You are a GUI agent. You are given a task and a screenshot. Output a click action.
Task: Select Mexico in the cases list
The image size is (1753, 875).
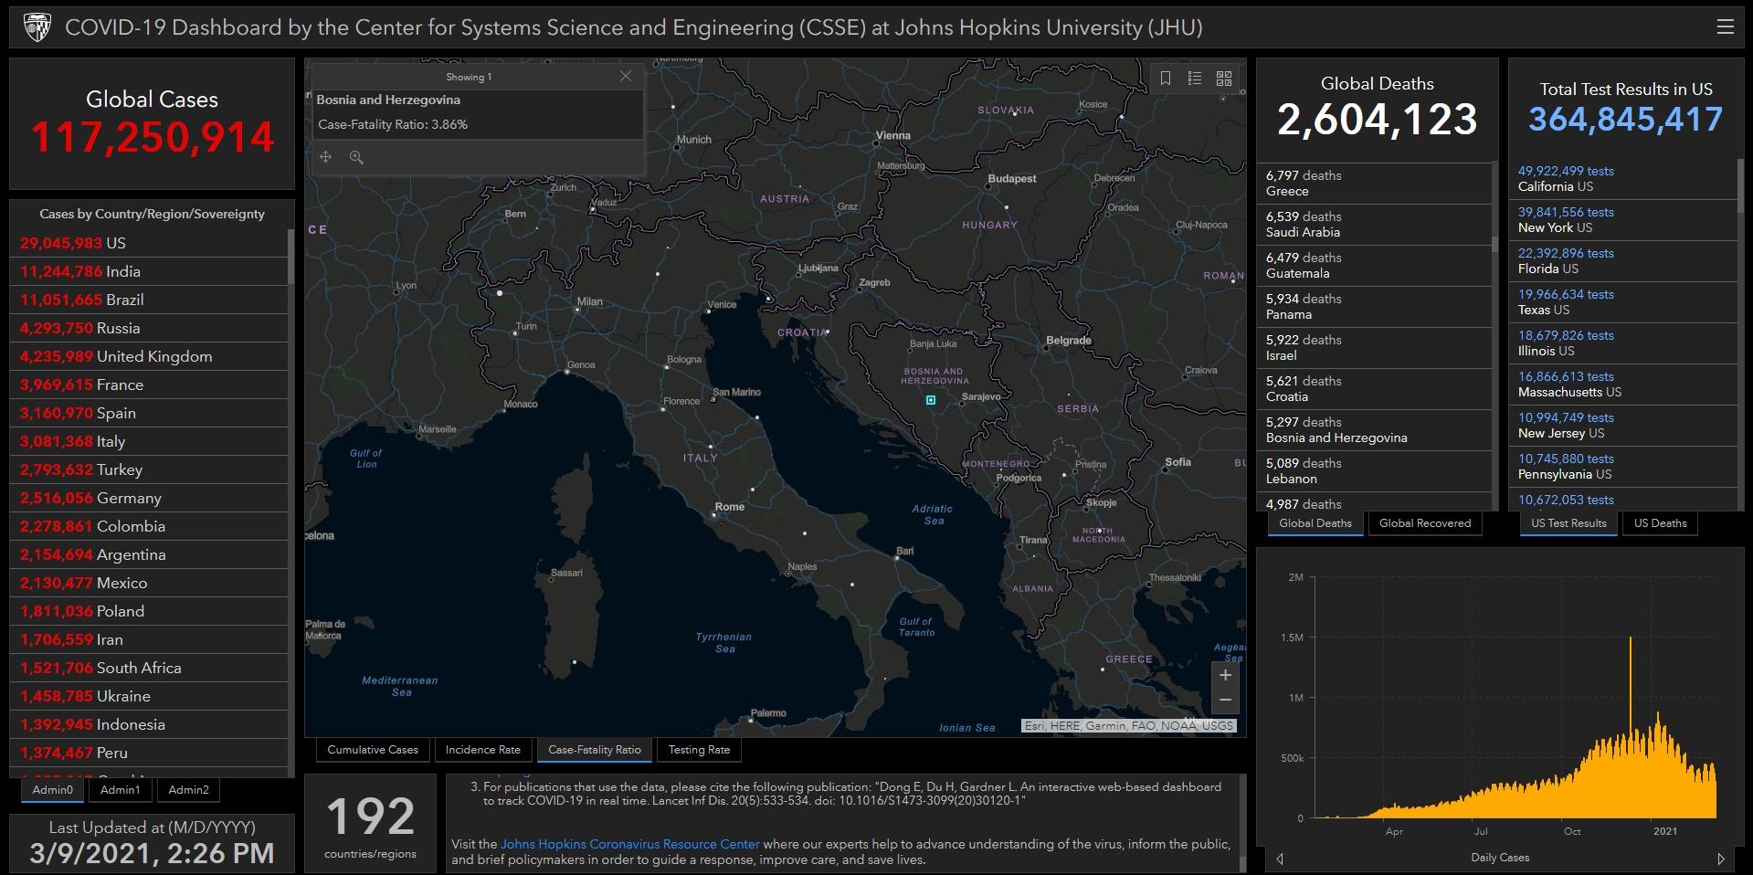coord(149,583)
